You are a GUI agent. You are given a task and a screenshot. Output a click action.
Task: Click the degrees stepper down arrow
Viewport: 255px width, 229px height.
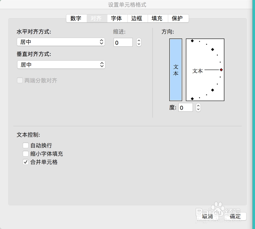(198, 109)
